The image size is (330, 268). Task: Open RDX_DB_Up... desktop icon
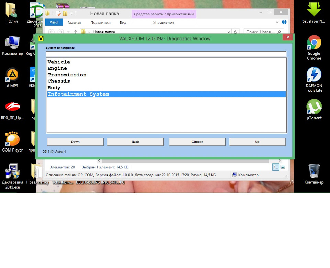tap(12, 111)
